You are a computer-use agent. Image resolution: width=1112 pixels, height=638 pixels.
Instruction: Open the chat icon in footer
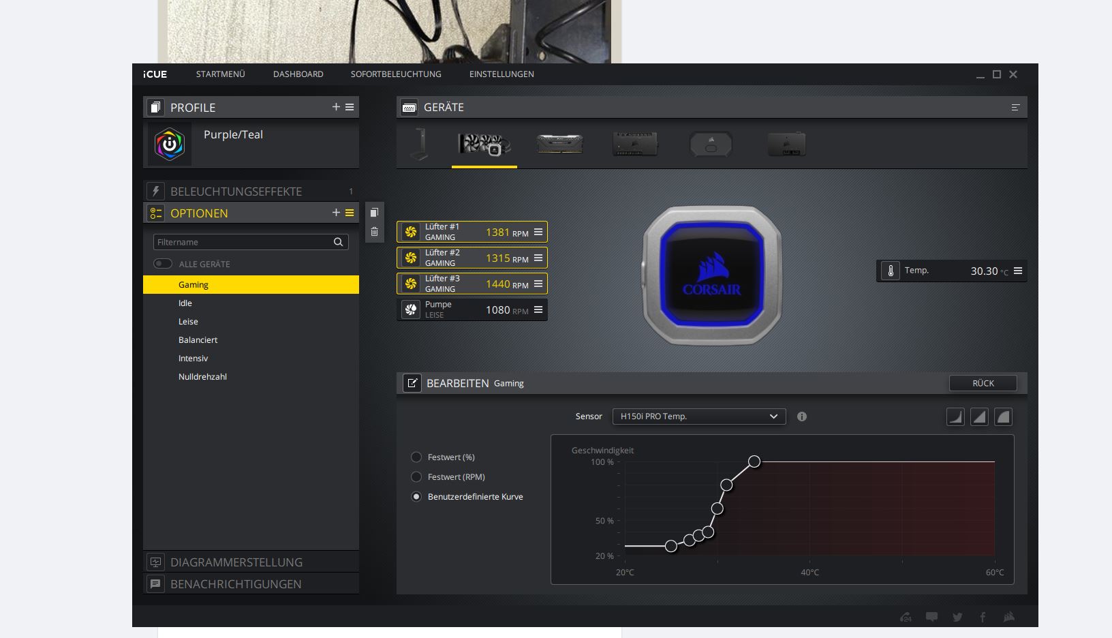(931, 617)
